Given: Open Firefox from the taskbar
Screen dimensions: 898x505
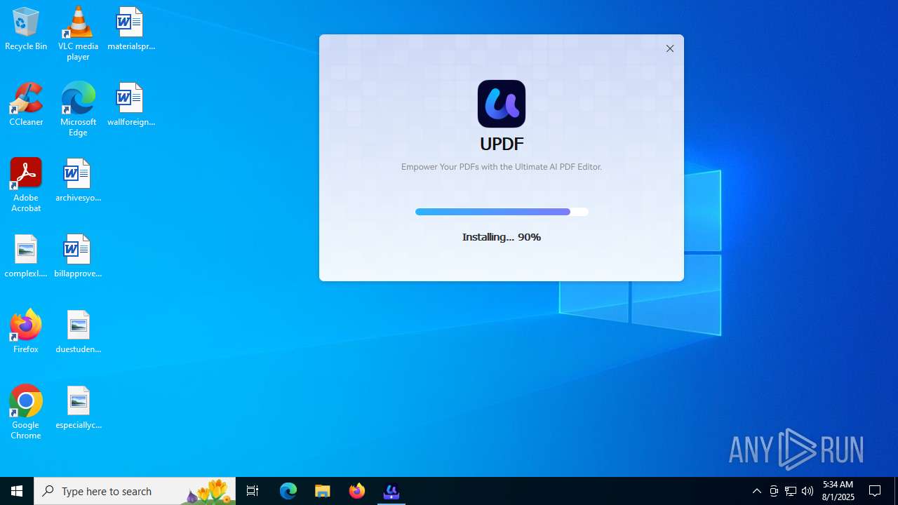Looking at the screenshot, I should [x=357, y=491].
